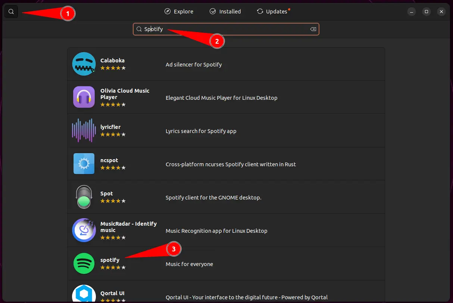
Task: Click the 'Ad silencer for Spotify' description
Action: click(194, 65)
